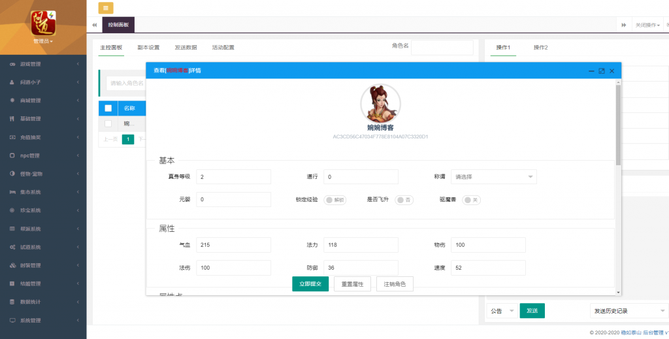Click the 速度 input field
This screenshot has height=339, width=669.
point(488,268)
